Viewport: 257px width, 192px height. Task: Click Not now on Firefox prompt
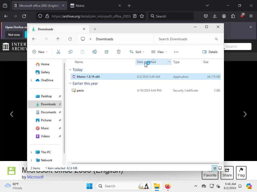(14, 34)
